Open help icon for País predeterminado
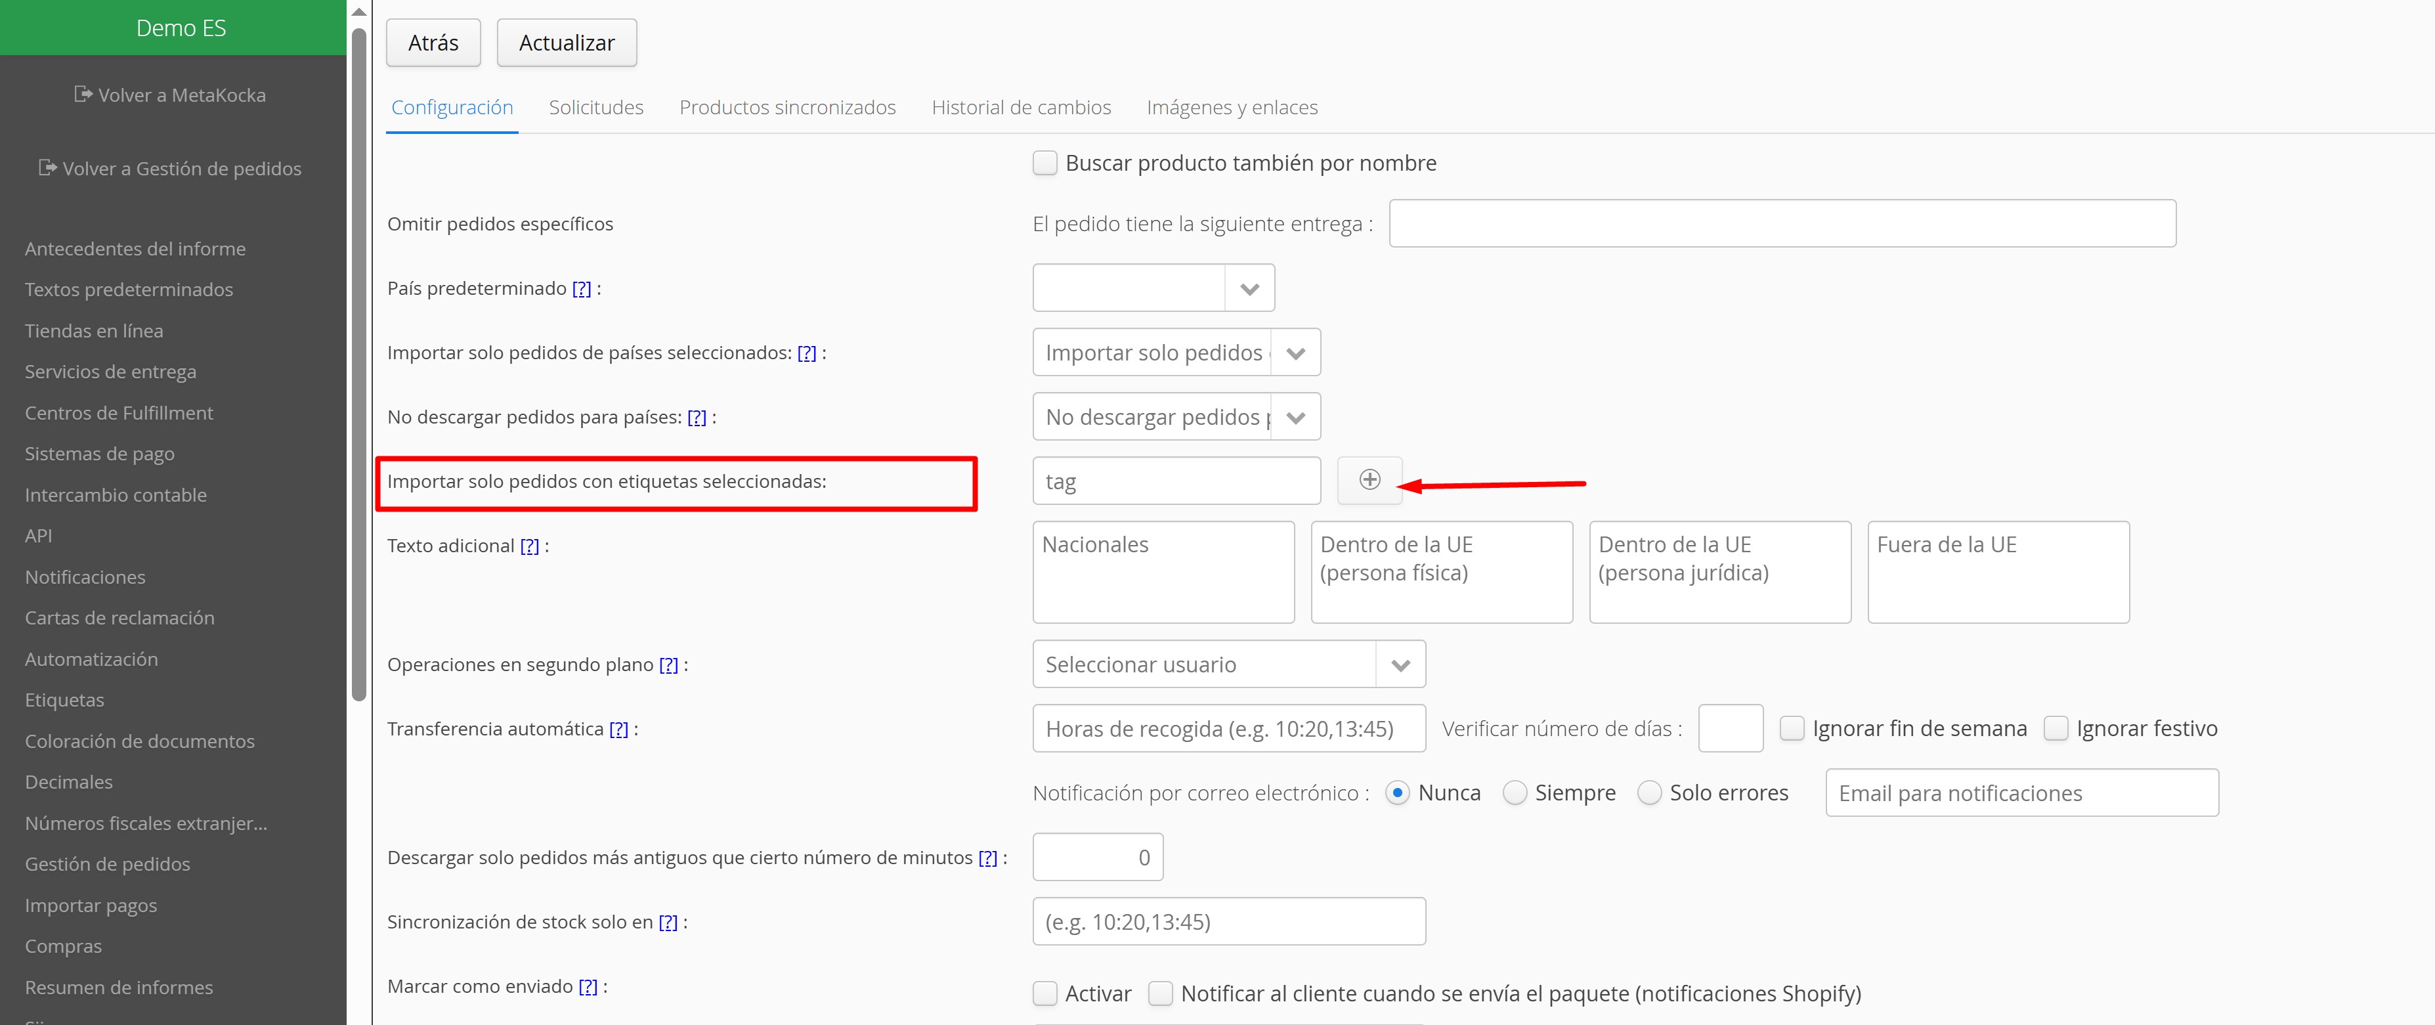Viewport: 2435px width, 1025px height. (x=581, y=288)
